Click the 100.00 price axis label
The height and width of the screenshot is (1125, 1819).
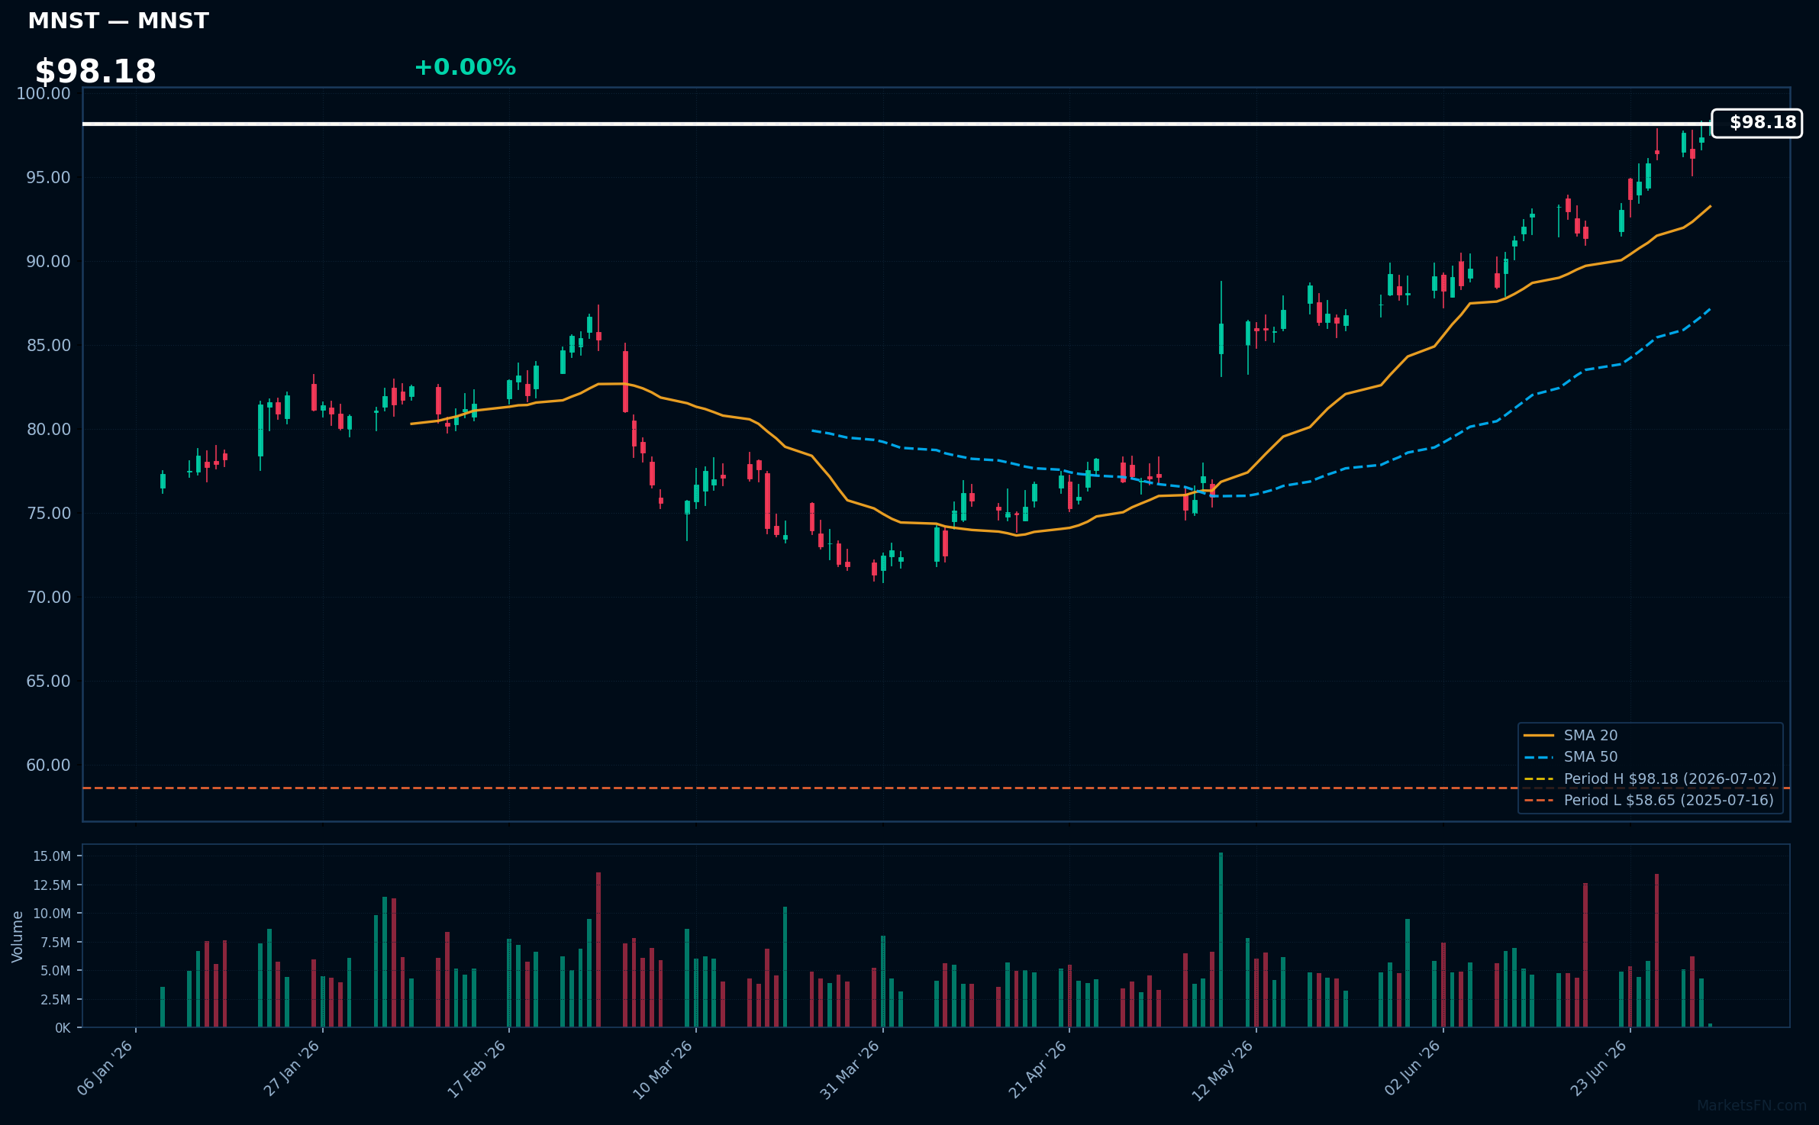pos(44,94)
